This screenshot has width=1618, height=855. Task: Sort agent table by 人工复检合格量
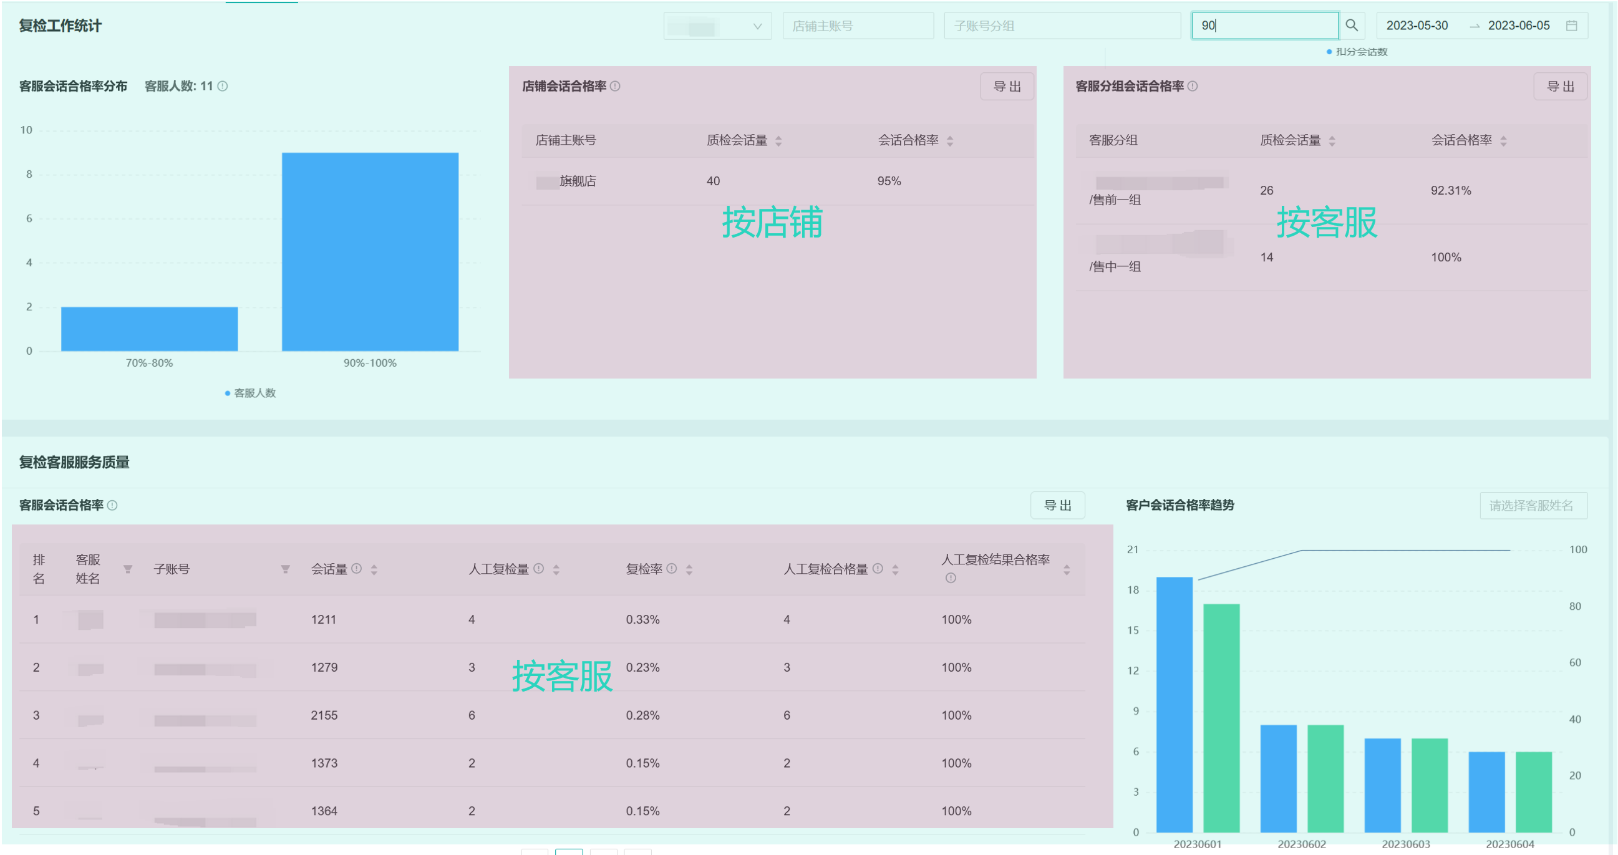click(895, 570)
